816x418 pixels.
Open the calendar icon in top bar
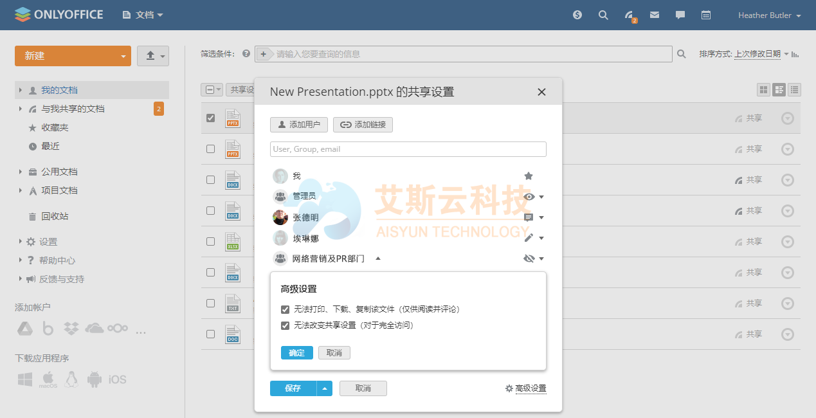coord(706,15)
